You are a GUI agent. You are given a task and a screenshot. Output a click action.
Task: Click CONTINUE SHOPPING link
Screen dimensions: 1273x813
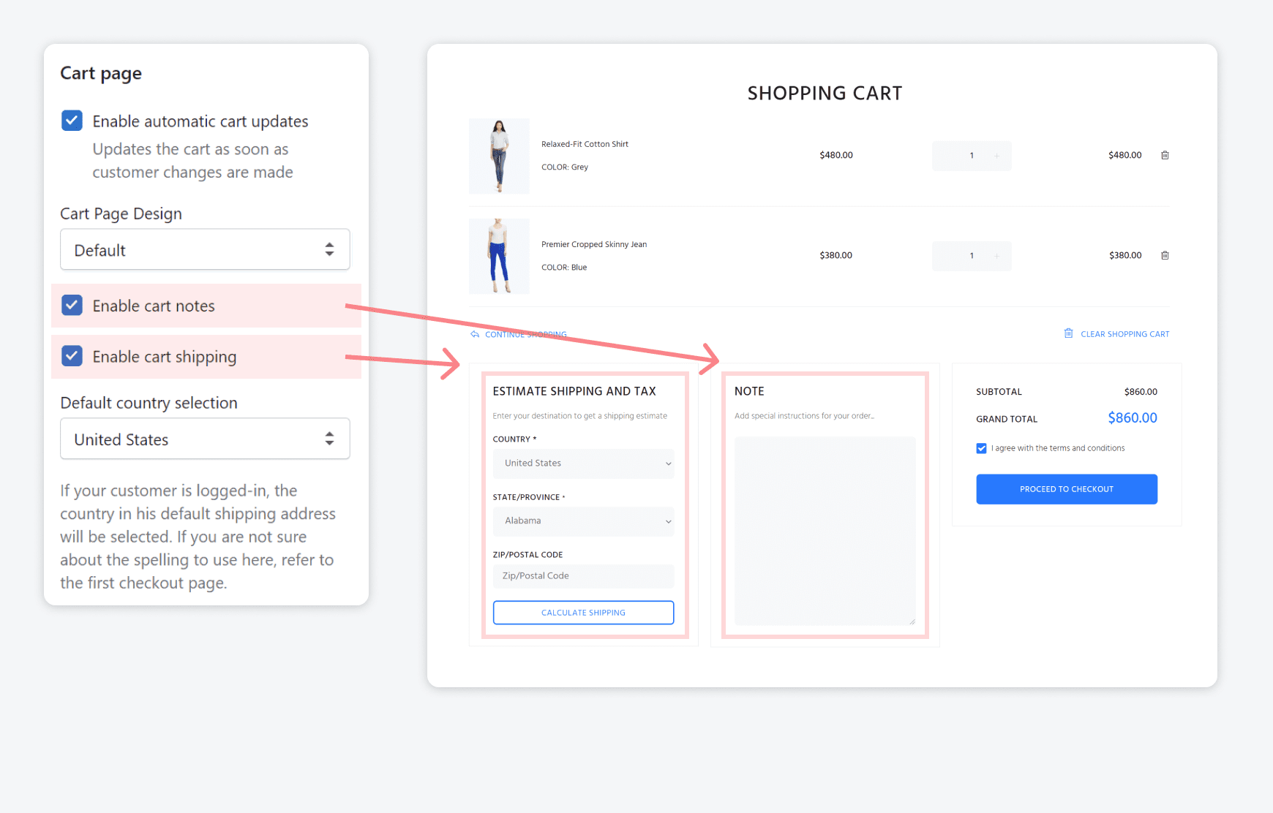point(525,334)
